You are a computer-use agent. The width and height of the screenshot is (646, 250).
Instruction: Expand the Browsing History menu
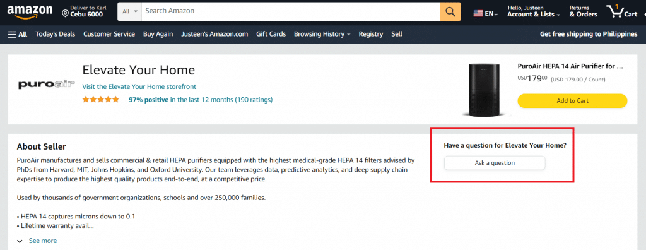pos(322,34)
